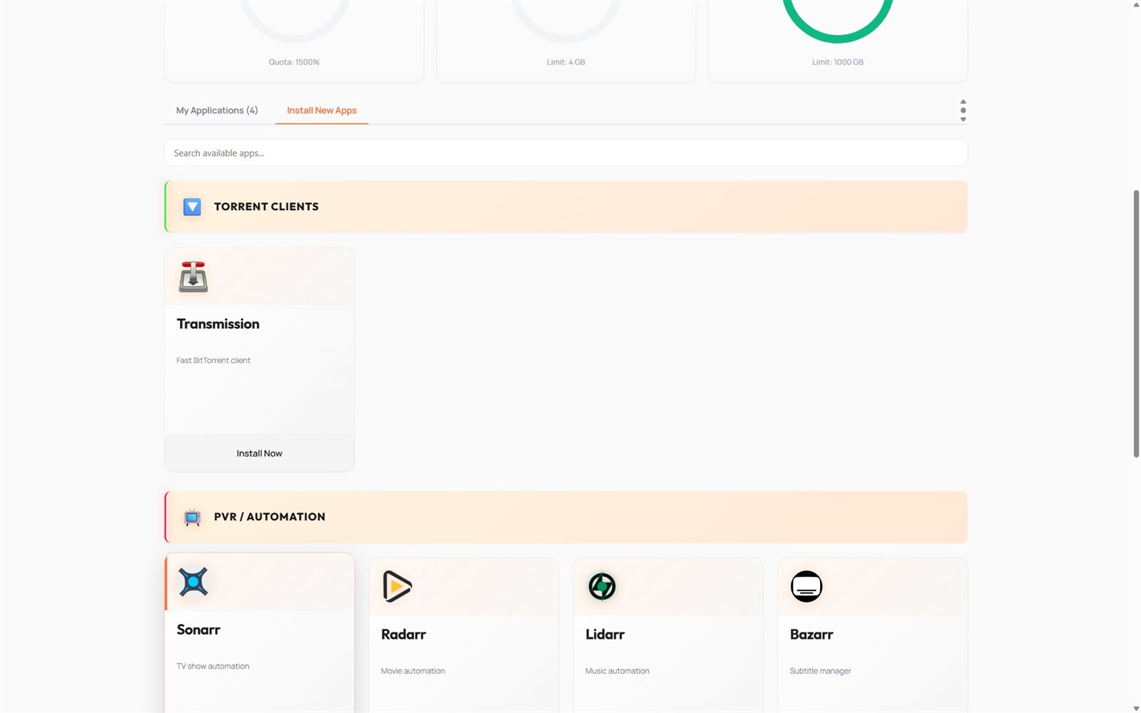Image resolution: width=1141 pixels, height=713 pixels.
Task: Click the 'Music automation' description
Action: coord(617,672)
